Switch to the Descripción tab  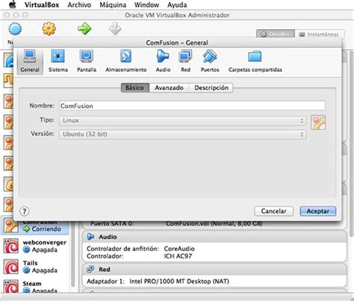(x=211, y=87)
